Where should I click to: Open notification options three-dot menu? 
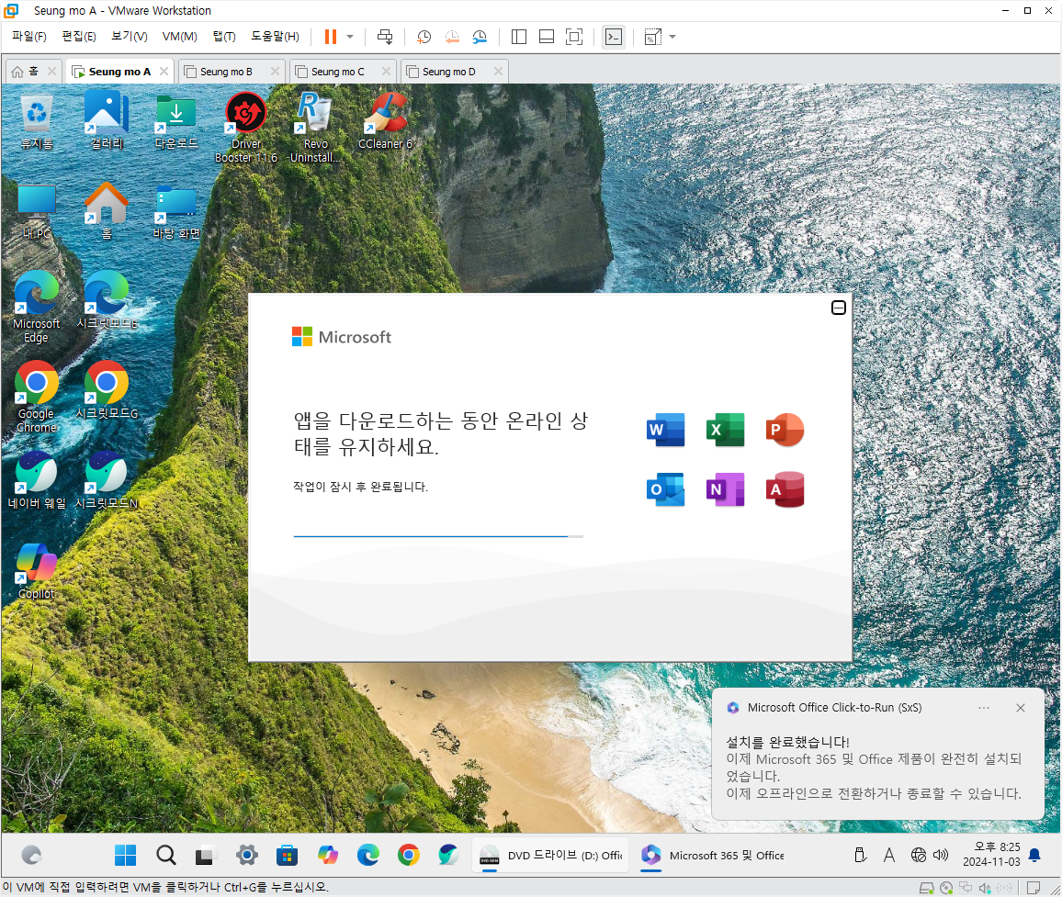coord(984,708)
